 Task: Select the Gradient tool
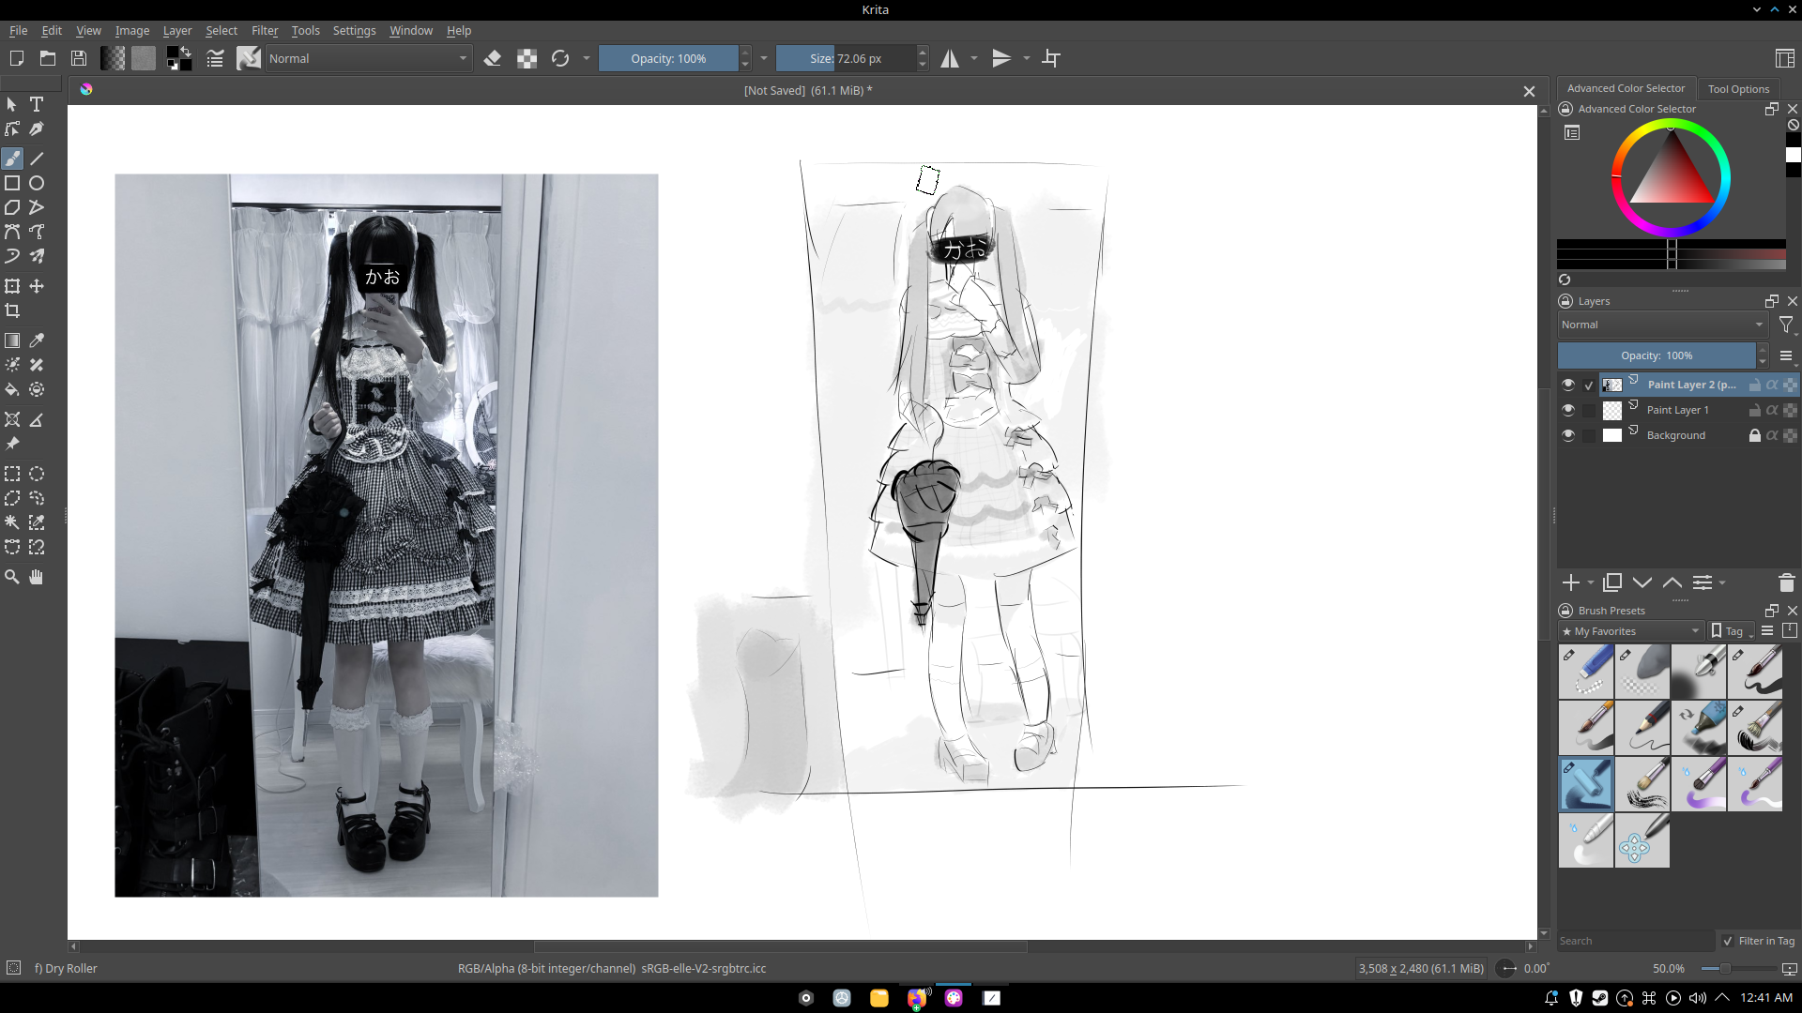point(12,340)
